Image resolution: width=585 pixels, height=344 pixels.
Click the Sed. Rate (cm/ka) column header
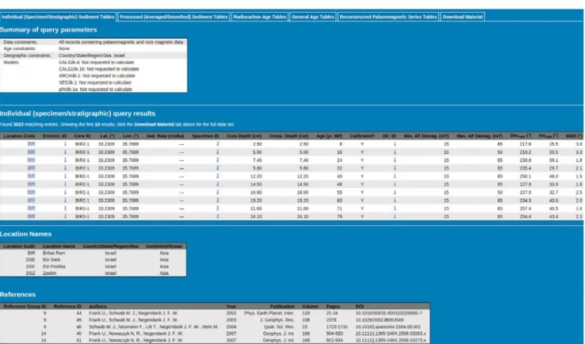(x=166, y=136)
